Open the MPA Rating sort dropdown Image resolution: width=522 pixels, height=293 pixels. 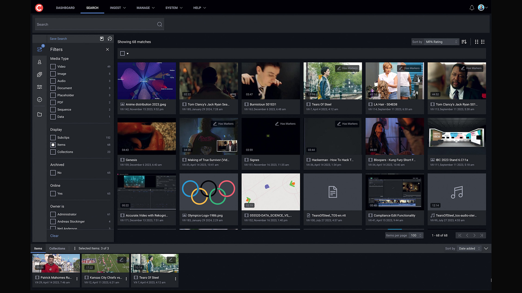coord(441,42)
